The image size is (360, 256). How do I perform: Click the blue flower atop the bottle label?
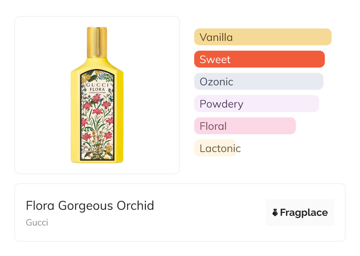[102, 77]
